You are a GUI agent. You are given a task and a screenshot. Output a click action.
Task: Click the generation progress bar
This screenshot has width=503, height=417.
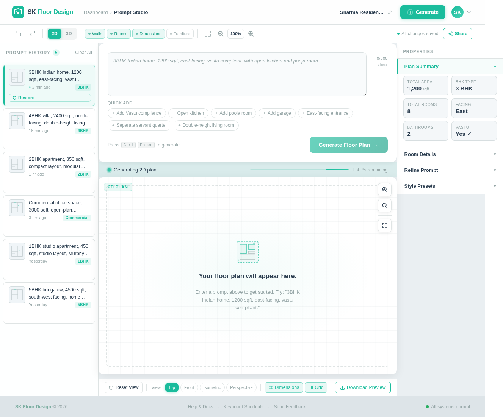(299, 170)
